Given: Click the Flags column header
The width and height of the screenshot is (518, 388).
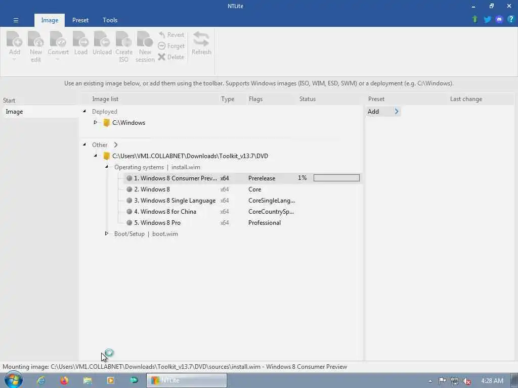Looking at the screenshot, I should [x=255, y=99].
